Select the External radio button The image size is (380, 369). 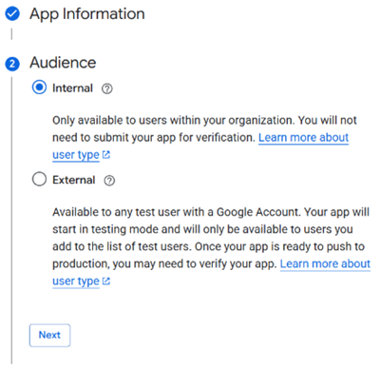point(39,179)
